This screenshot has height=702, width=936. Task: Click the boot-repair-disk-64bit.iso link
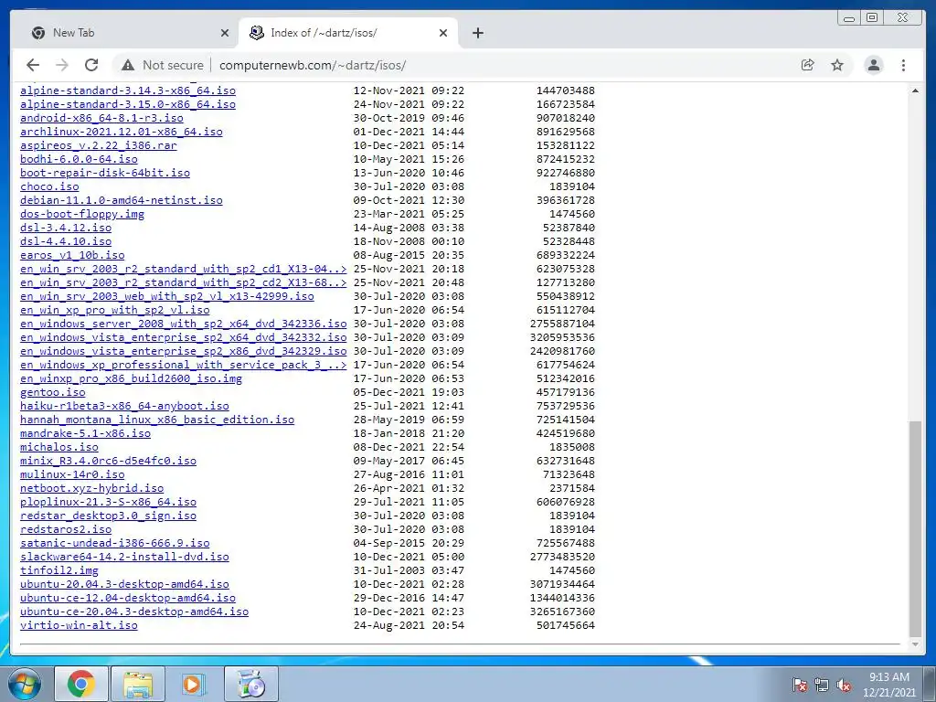[105, 173]
